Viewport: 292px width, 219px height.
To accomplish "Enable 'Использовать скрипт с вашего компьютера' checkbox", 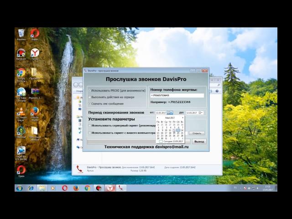I will [x=89, y=133].
